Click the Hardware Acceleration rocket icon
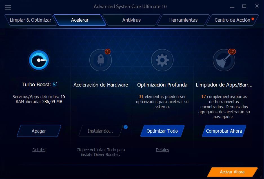 coord(101,60)
